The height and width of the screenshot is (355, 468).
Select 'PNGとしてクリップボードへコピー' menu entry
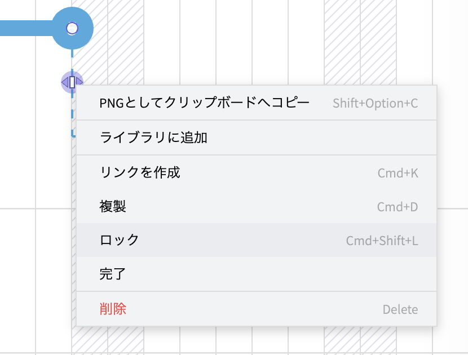[x=204, y=103]
